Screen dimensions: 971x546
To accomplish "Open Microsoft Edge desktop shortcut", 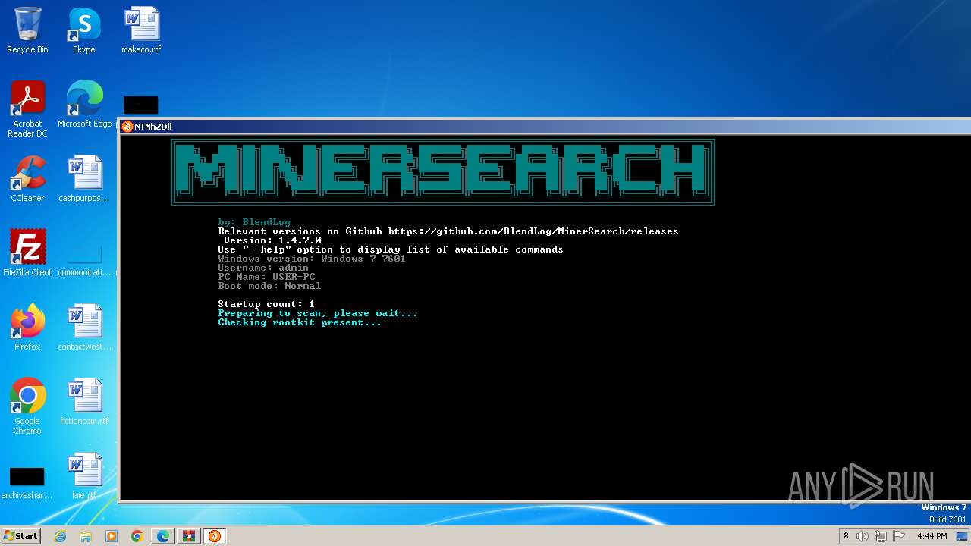I will tap(84, 105).
